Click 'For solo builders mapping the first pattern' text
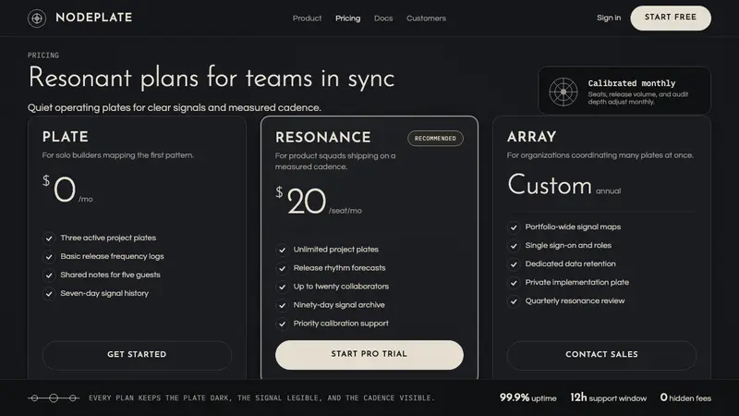739x416 pixels. click(118, 155)
